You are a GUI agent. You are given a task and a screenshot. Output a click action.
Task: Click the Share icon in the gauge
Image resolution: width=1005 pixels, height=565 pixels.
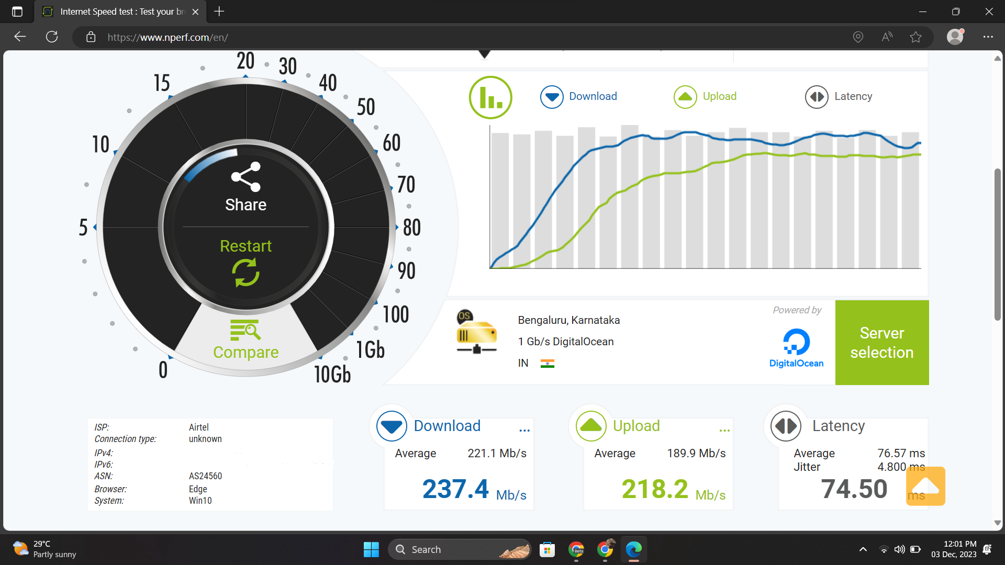point(245,177)
